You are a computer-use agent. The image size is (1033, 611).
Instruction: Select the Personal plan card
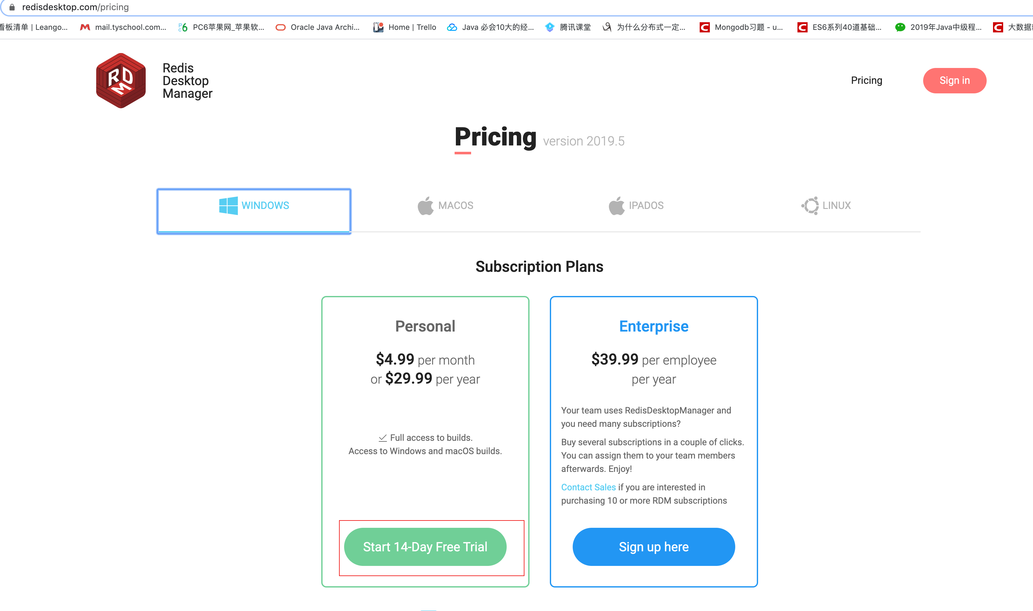425,326
